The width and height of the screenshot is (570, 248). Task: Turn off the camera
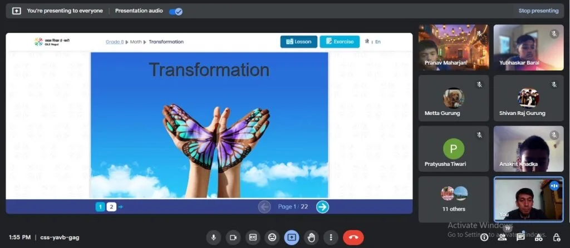click(x=233, y=237)
